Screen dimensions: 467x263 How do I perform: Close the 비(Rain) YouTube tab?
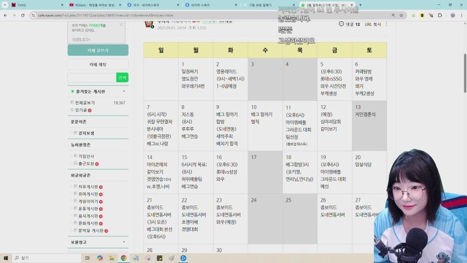[120, 5]
